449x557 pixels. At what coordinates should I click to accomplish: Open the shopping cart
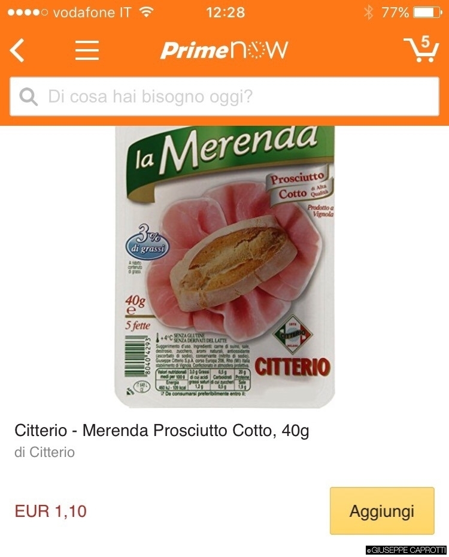421,49
